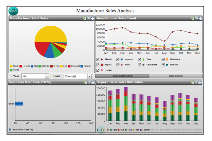Uncheck the Honda series checkbox
The image size is (212, 141).
pos(98,70)
